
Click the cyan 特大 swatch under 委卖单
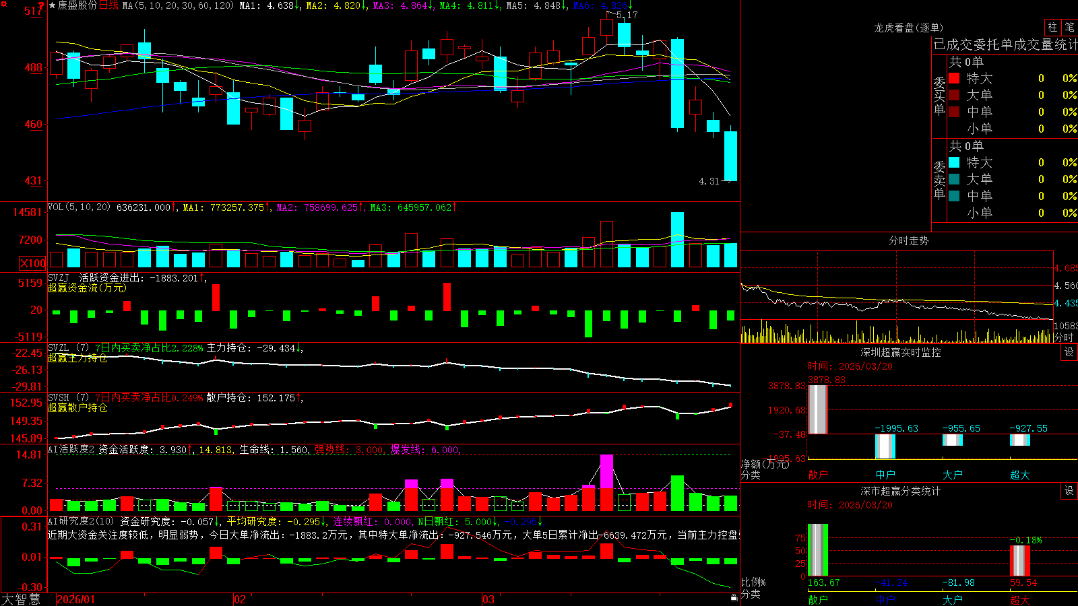point(954,162)
